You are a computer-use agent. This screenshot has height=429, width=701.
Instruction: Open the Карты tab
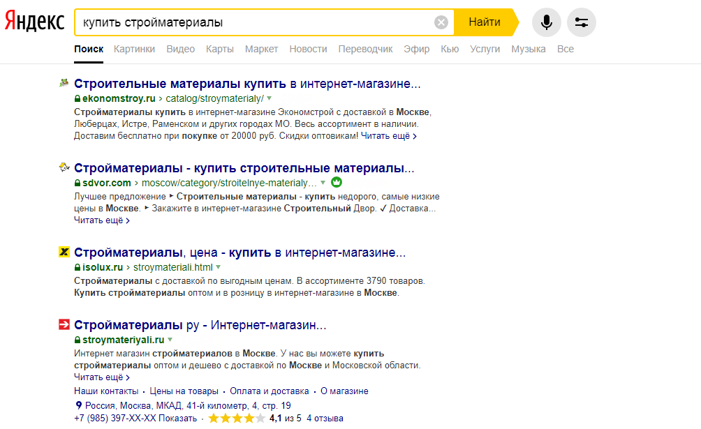[x=219, y=49]
